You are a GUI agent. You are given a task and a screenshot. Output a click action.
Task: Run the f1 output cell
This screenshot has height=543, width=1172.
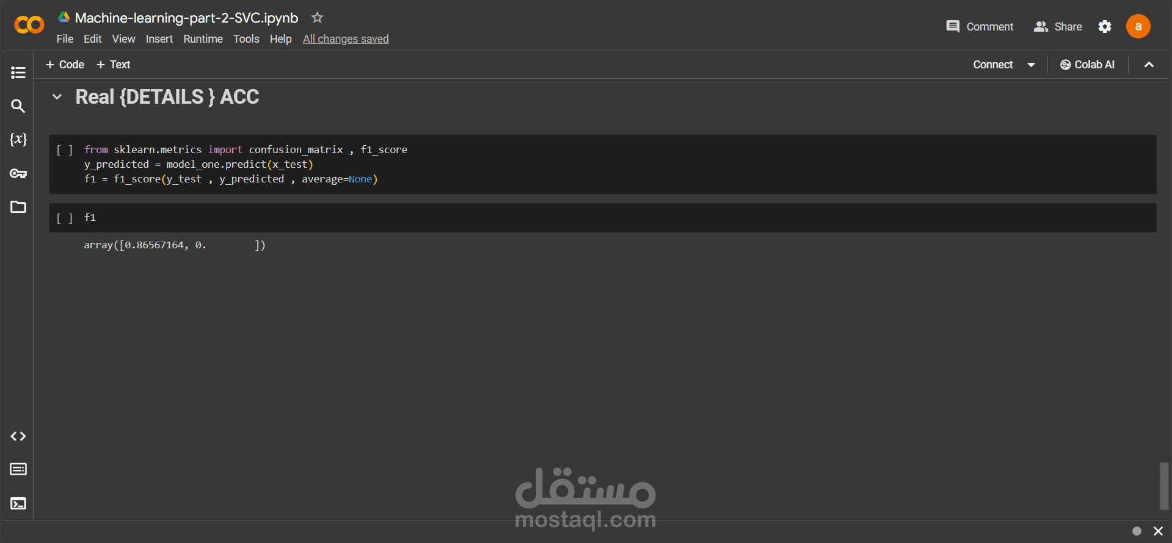click(x=65, y=218)
